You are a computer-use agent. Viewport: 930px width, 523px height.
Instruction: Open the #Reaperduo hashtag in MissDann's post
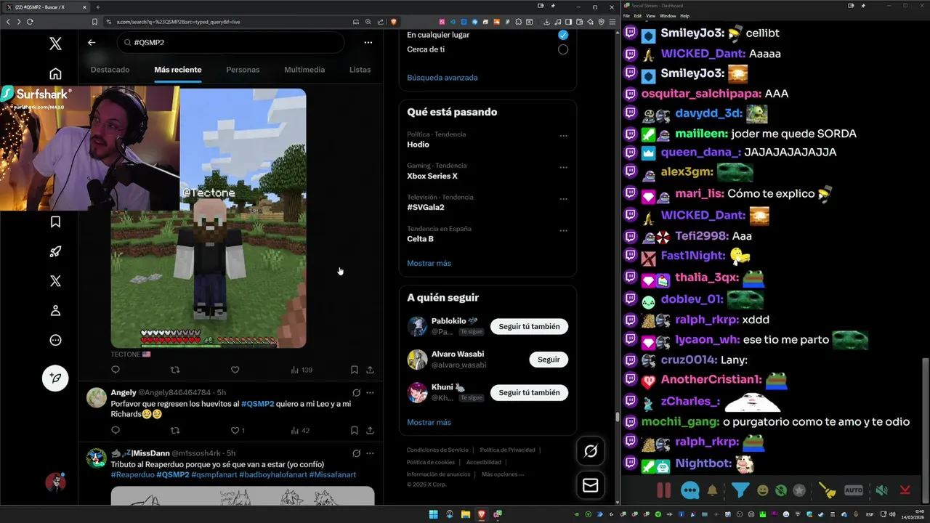(132, 474)
